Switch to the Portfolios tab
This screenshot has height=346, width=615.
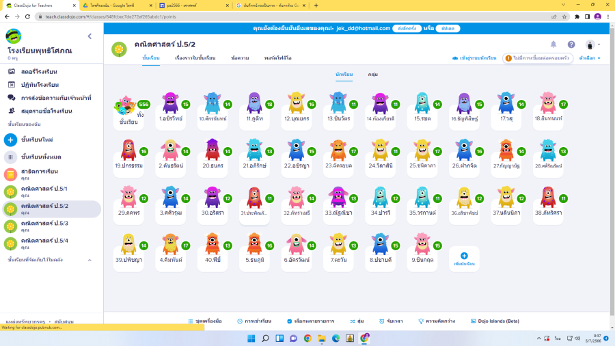pos(277,58)
